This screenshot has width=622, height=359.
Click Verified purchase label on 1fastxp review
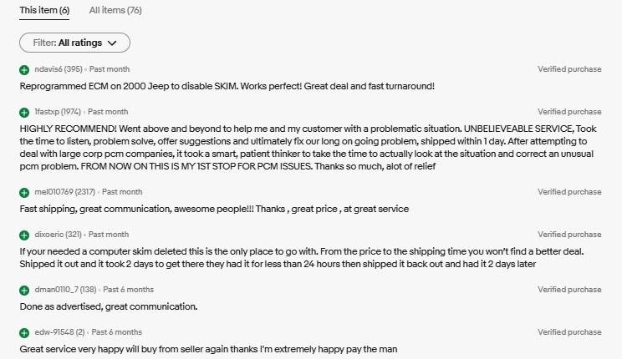[x=569, y=112]
